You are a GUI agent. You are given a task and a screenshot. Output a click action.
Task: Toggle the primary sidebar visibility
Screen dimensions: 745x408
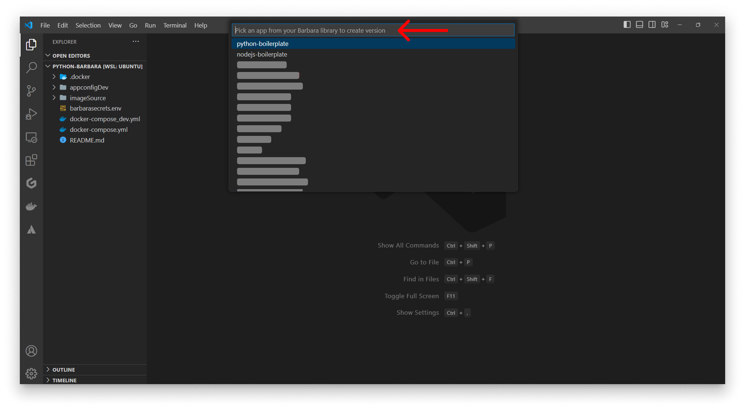[x=627, y=25]
